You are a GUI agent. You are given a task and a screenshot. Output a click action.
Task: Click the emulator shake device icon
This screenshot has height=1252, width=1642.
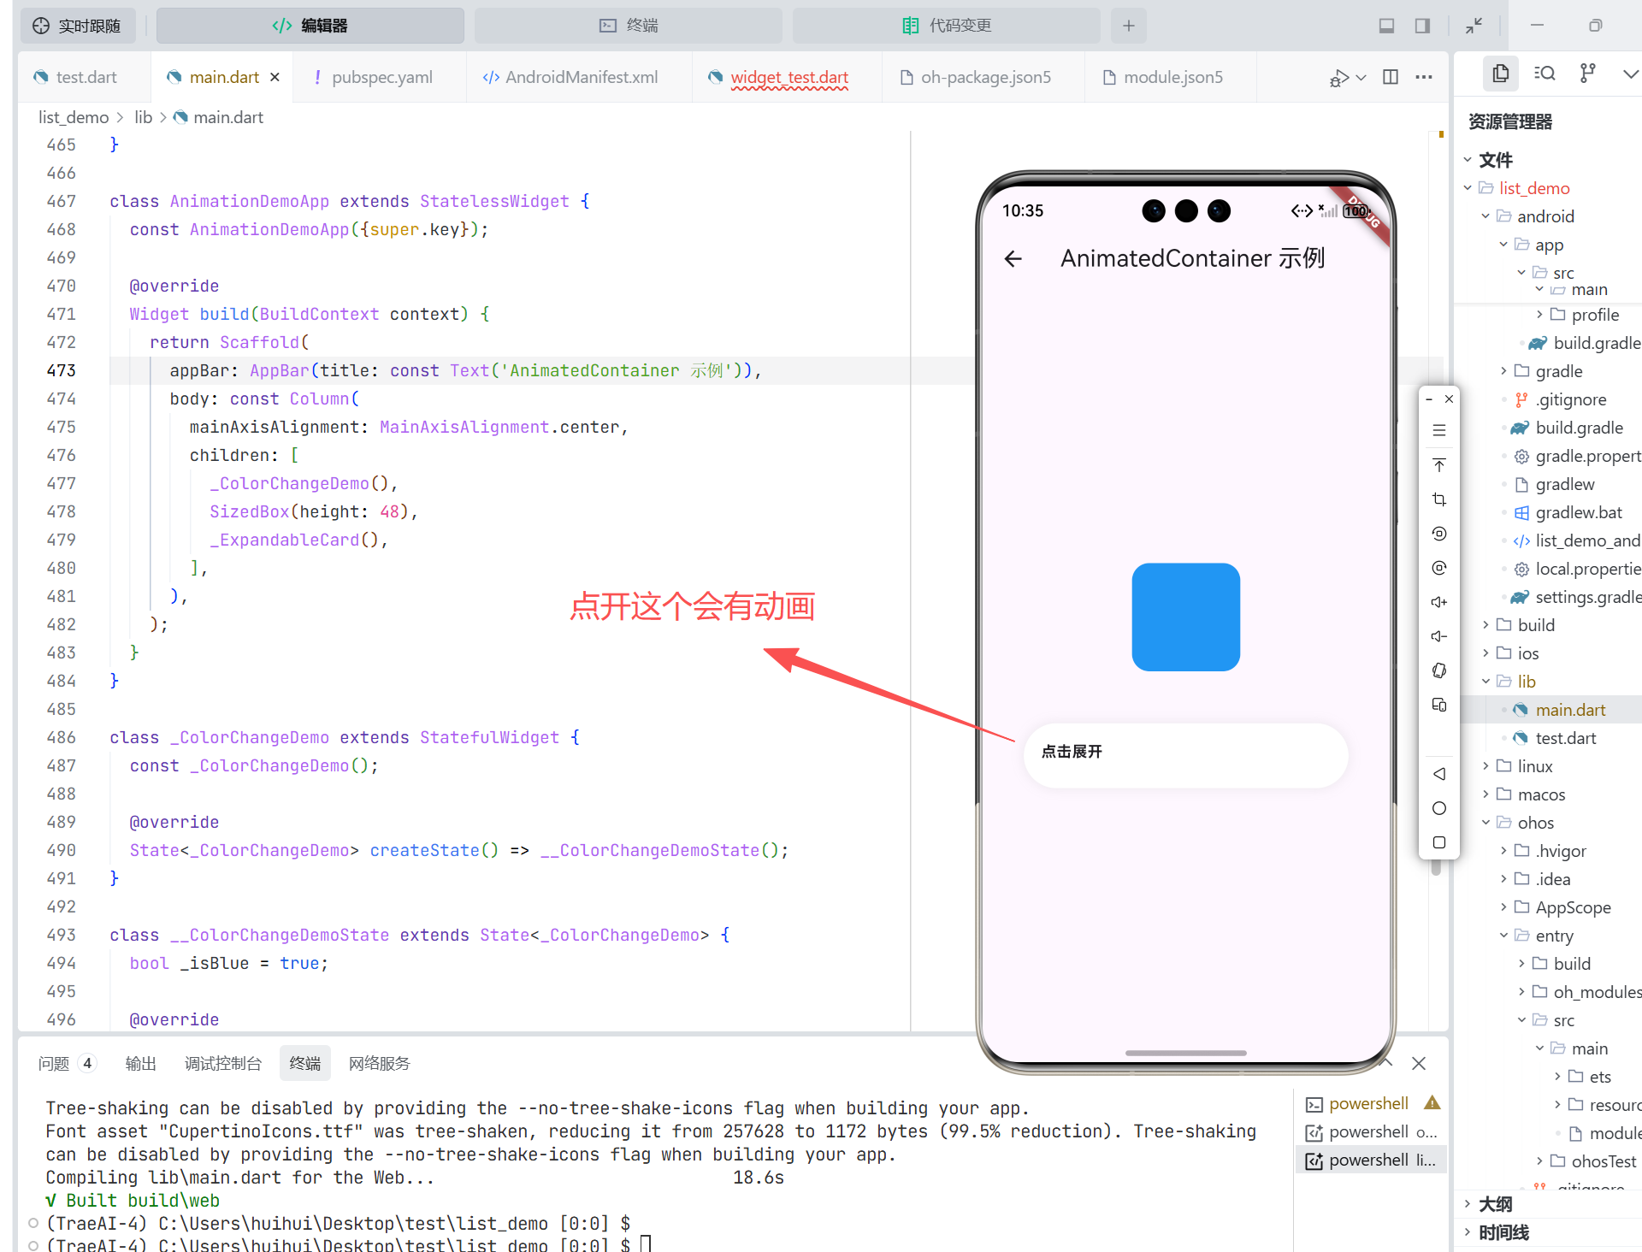(x=1439, y=670)
